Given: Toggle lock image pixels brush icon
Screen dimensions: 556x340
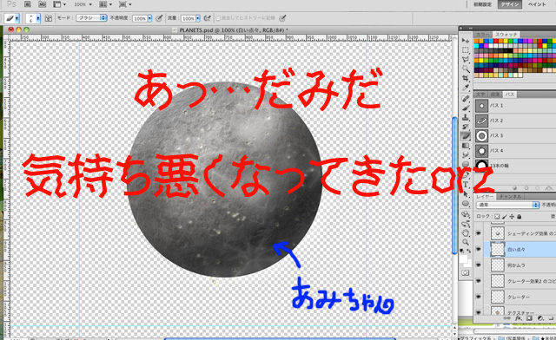Looking at the screenshot, I should 505,216.
